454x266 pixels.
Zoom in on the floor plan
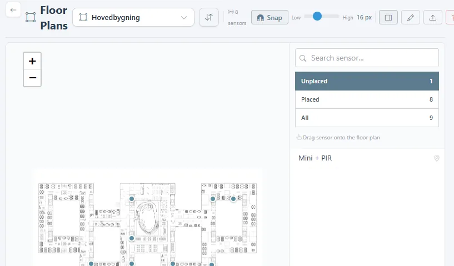(32, 61)
